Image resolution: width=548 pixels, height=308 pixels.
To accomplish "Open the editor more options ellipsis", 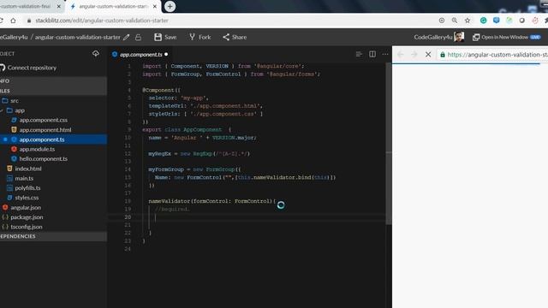I will point(385,54).
